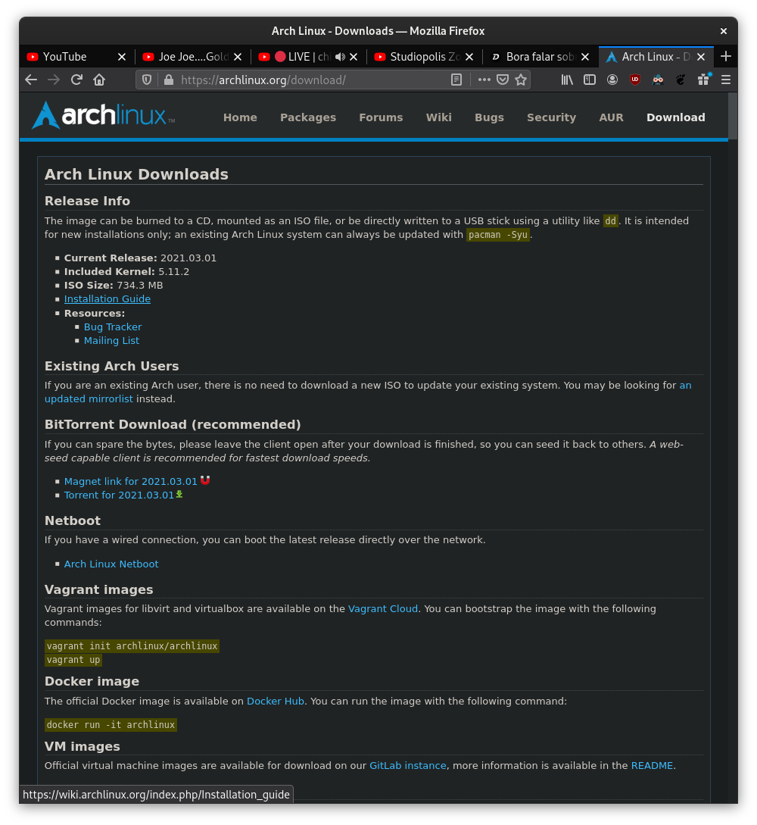Screen dimensions: 757x825
Task: Open the Firefox hamburger menu
Action: click(x=726, y=80)
